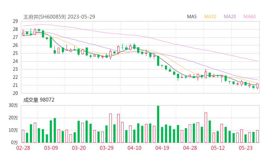263x156 pixels.
Task: Click the last red candlestick on the right
Action: point(257,86)
